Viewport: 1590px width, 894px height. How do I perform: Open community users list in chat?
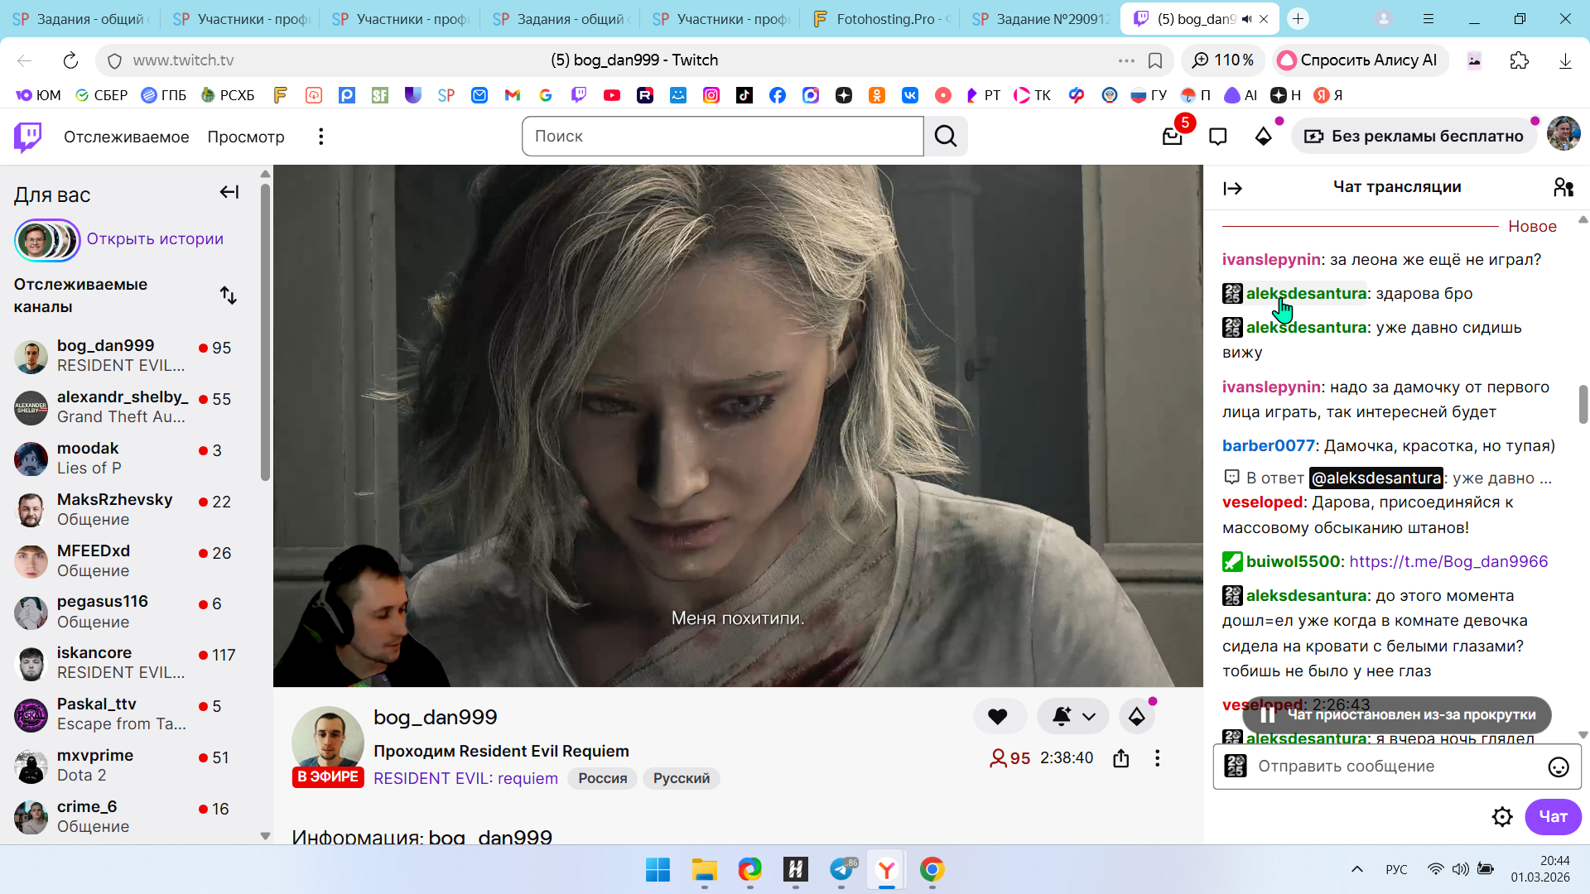pyautogui.click(x=1563, y=188)
